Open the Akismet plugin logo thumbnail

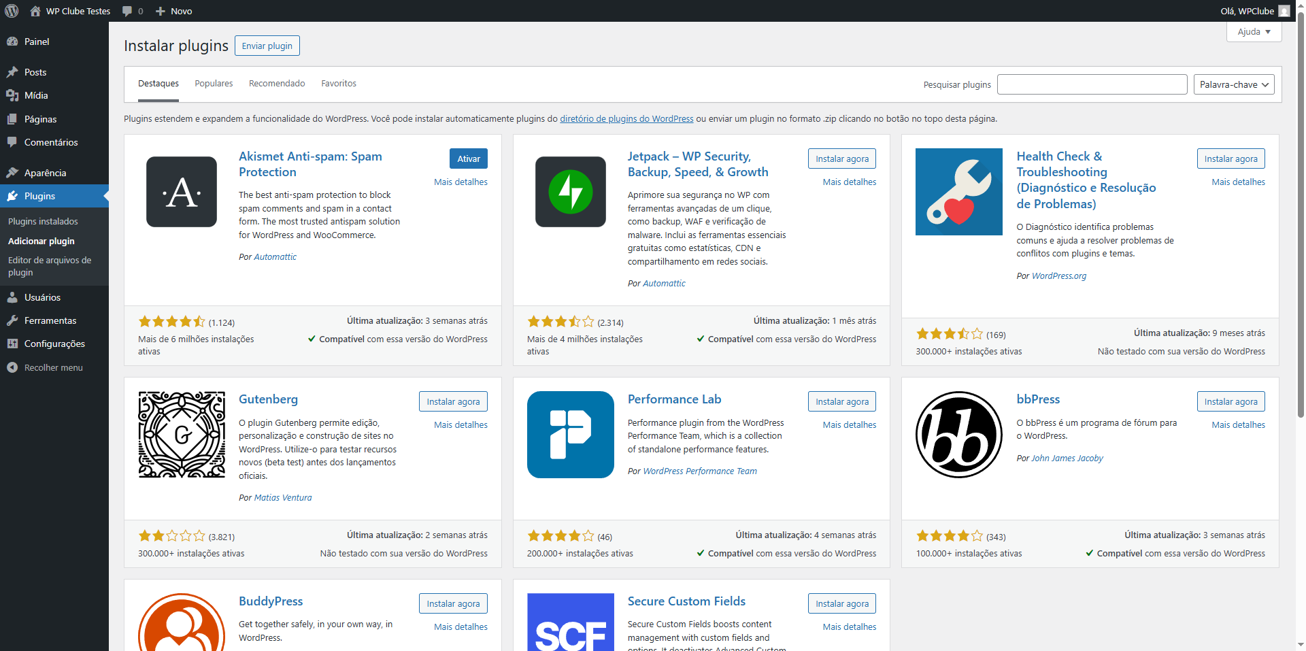(182, 192)
